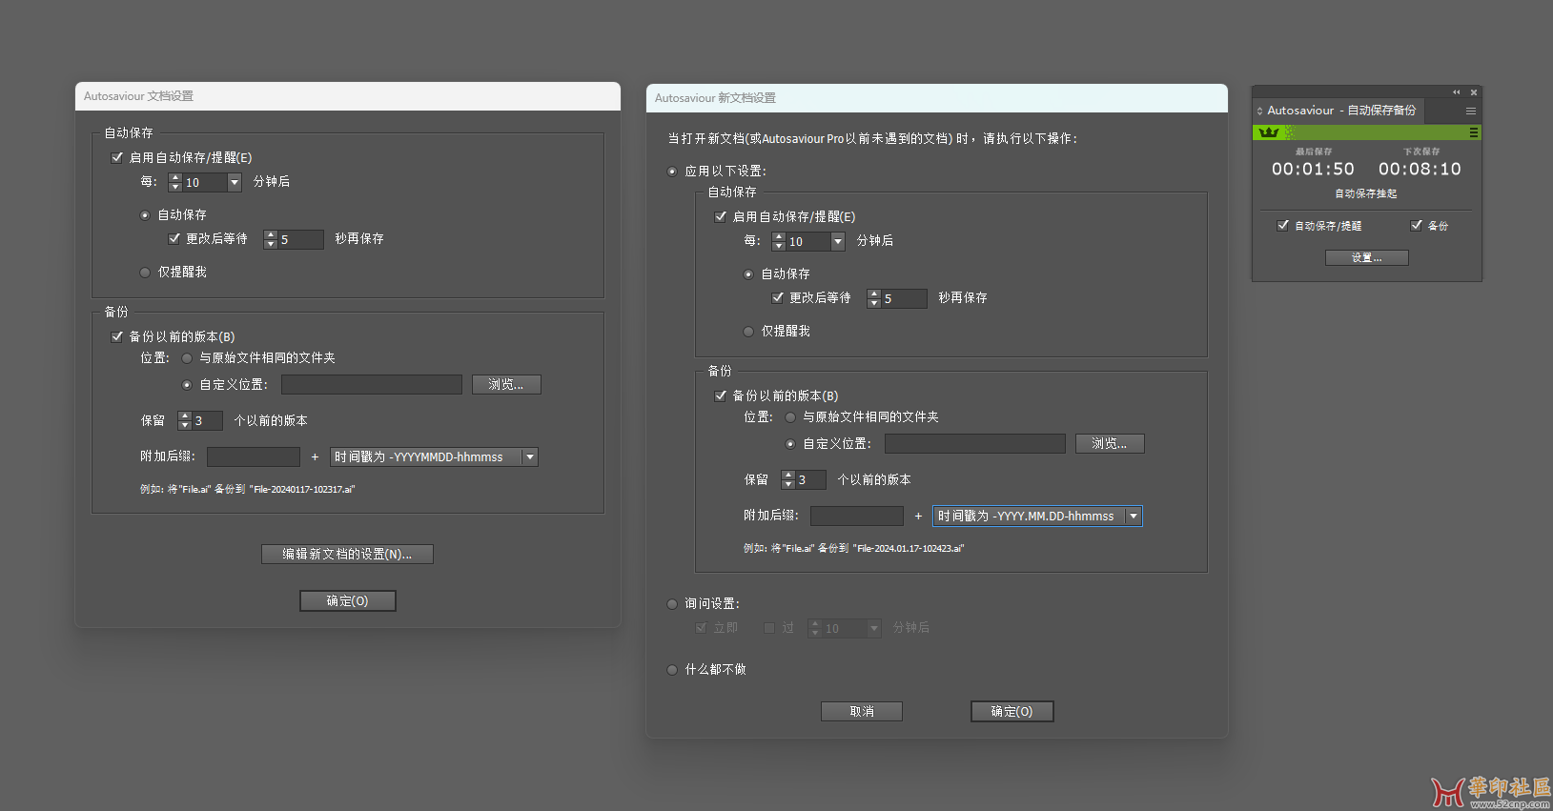Click the seconds stepper in 新文档设置 dialog
1553x811 pixels.
click(874, 298)
